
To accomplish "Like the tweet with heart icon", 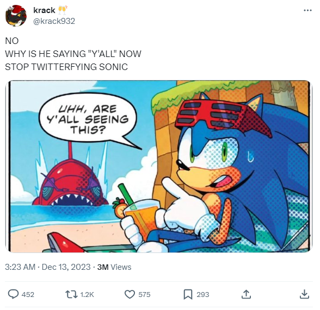I will pyautogui.click(x=130, y=294).
